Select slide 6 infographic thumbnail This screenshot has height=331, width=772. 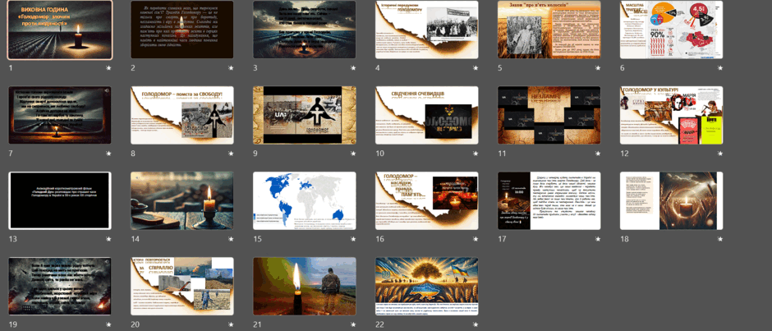pos(672,30)
